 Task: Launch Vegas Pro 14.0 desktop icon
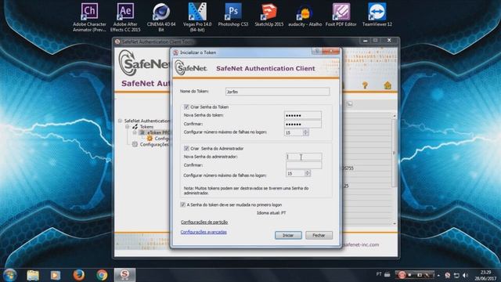click(x=197, y=17)
